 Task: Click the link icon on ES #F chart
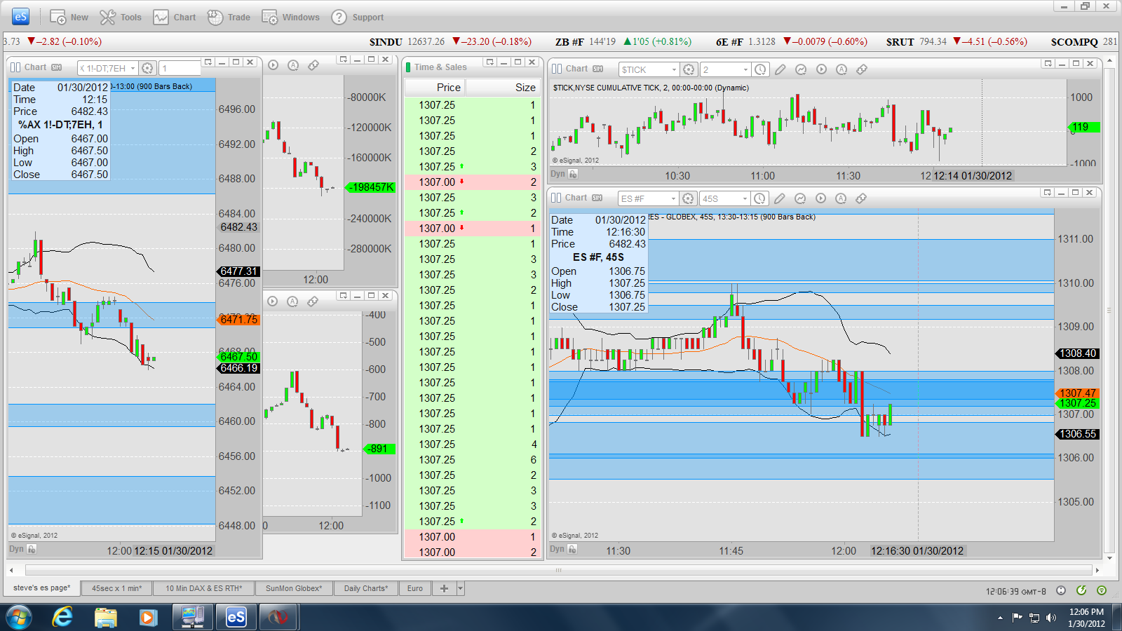(x=861, y=198)
